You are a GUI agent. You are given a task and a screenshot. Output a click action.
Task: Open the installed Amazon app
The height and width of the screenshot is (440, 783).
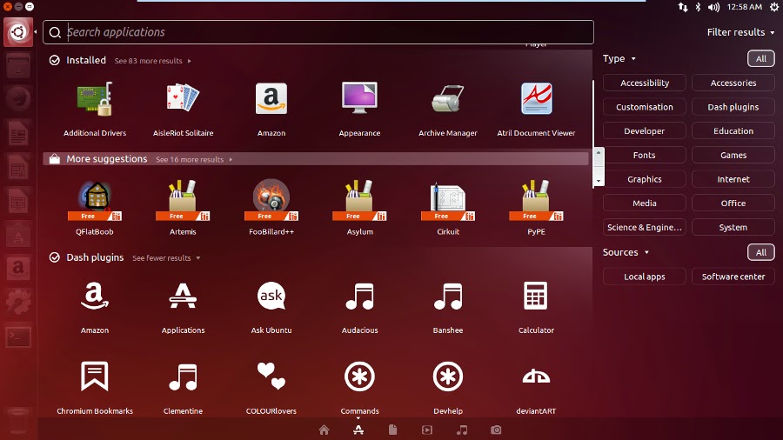pos(271,109)
